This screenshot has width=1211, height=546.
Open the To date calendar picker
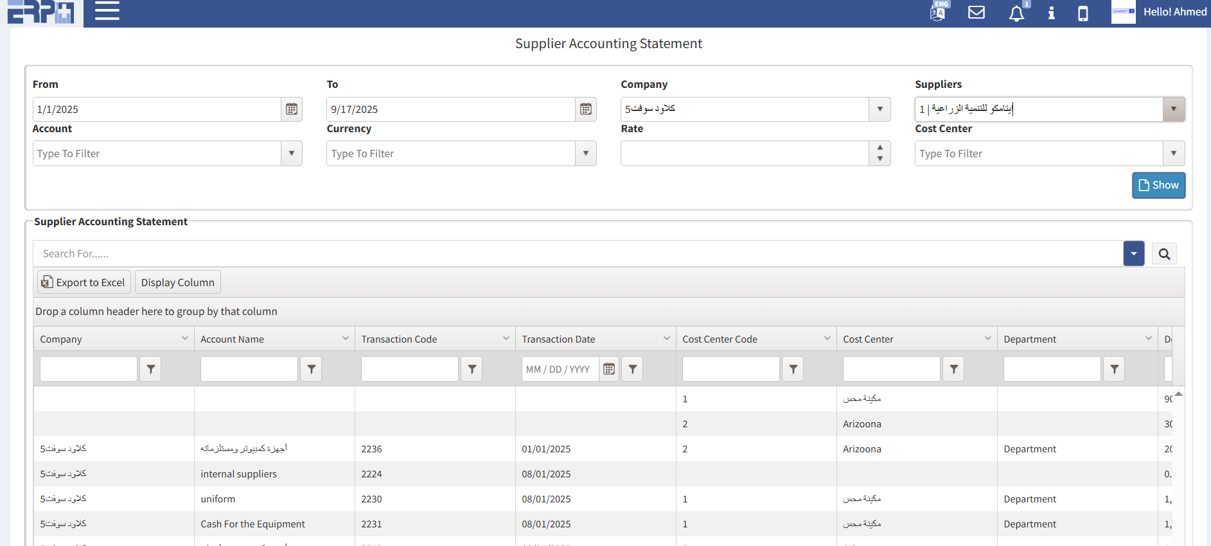click(586, 109)
